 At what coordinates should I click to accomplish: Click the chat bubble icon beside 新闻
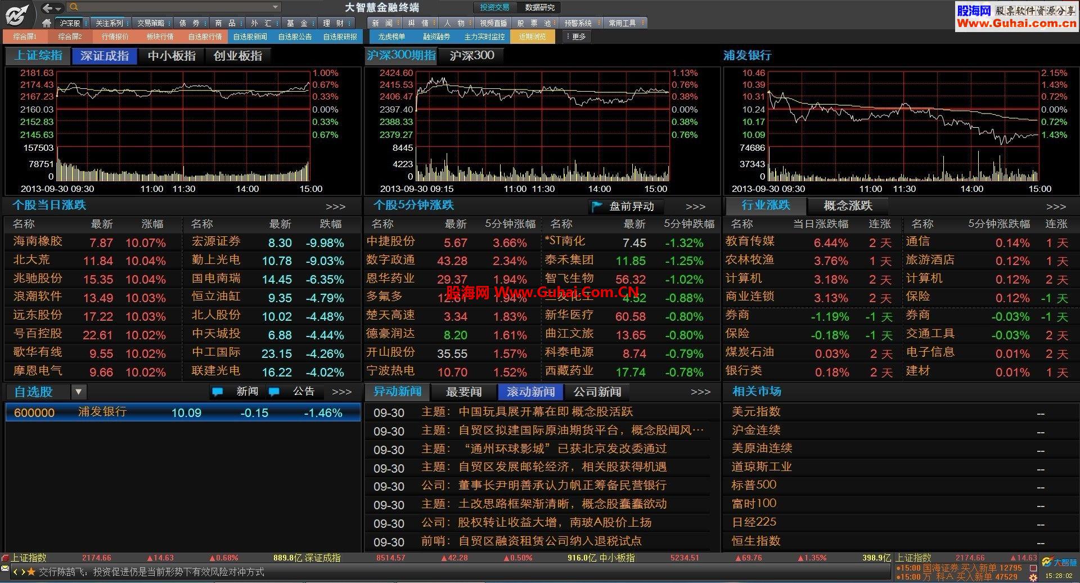coord(218,392)
